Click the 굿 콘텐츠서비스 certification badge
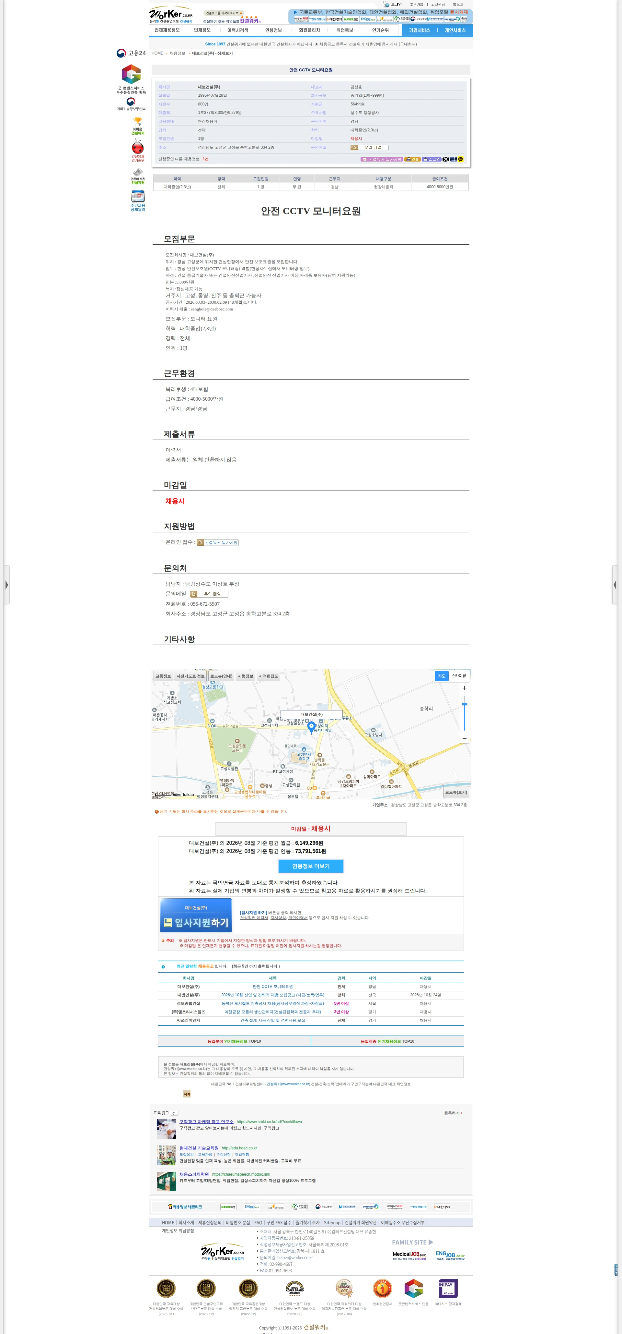 pyautogui.click(x=131, y=79)
